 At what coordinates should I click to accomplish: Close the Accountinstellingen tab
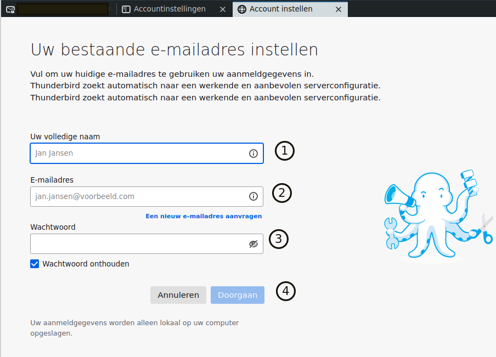(x=223, y=9)
